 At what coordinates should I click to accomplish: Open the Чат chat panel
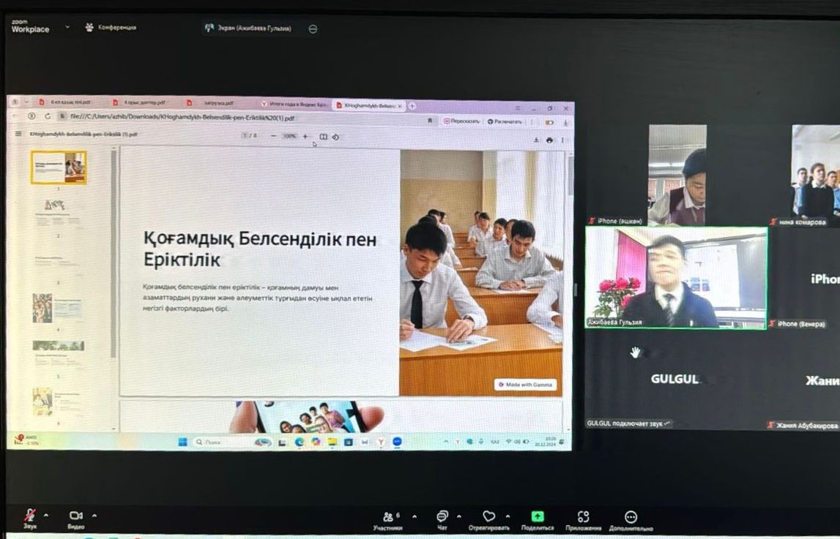(x=442, y=520)
